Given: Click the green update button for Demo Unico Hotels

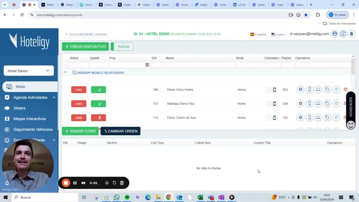Looking at the screenshot, I should coord(99,90).
